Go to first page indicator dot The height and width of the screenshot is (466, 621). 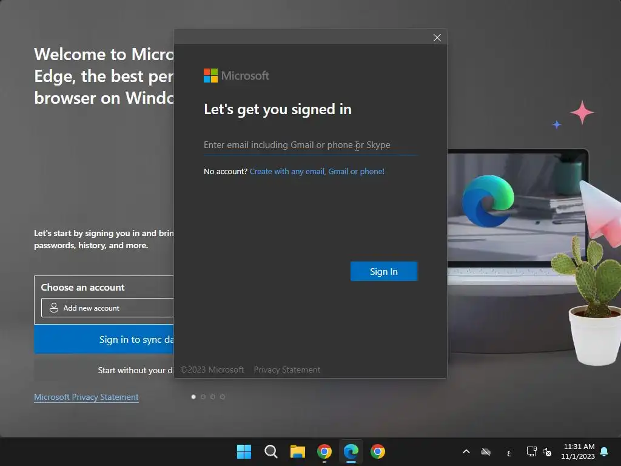[x=193, y=397]
